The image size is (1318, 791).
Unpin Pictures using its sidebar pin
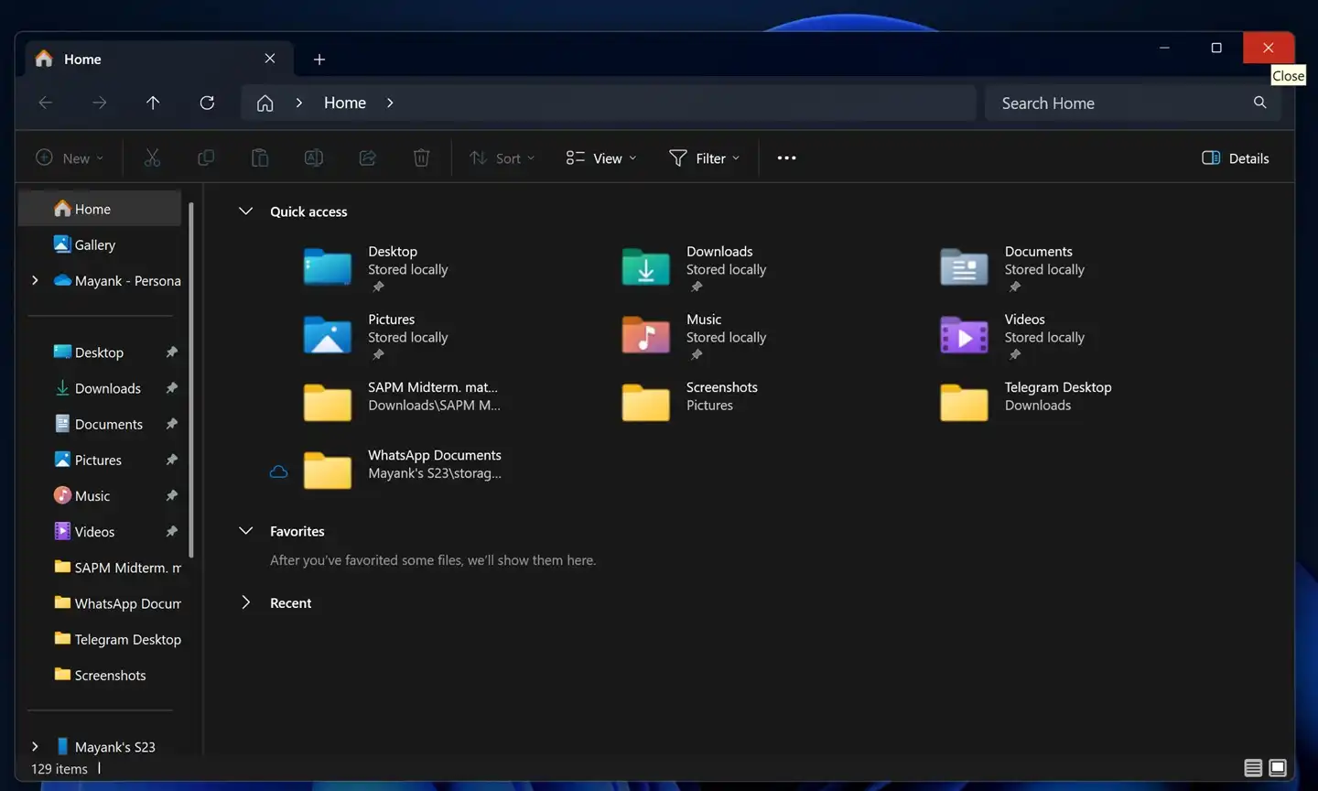point(171,459)
